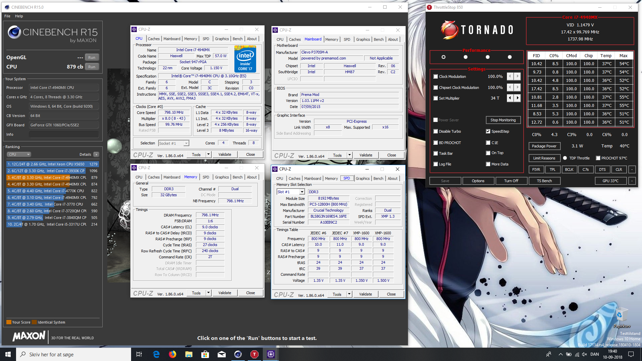Image resolution: width=642 pixels, height=361 pixels.
Task: Toggle the BD PROCHOT checkbox
Action: [x=435, y=143]
